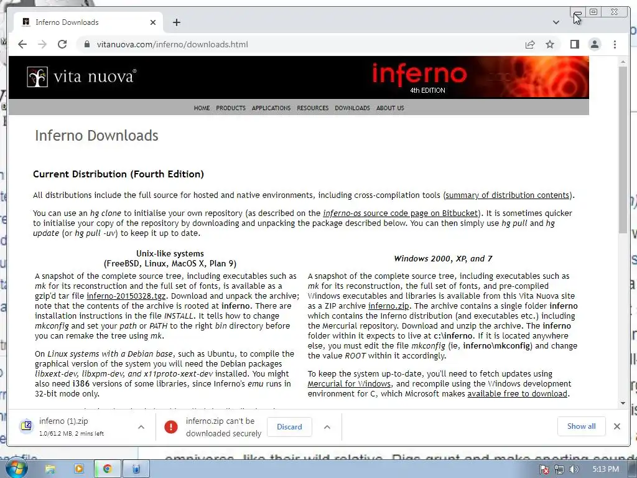Open the tab search chevron
This screenshot has width=637, height=478.
556,22
